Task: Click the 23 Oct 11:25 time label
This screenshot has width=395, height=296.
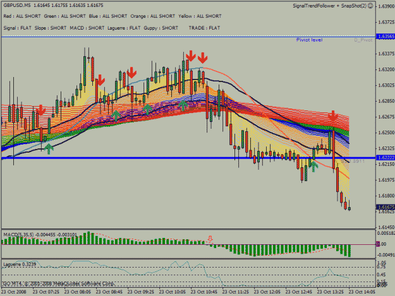Action: coord(235,292)
